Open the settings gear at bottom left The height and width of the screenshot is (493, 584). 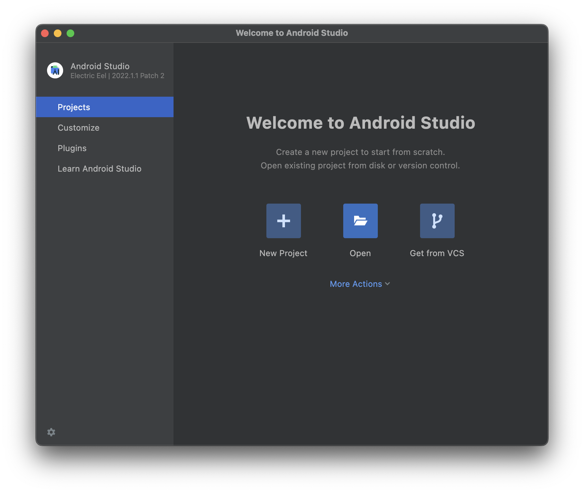[x=51, y=432]
